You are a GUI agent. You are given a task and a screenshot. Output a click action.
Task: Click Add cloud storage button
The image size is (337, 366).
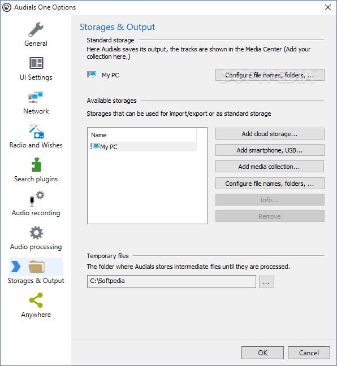pos(270,134)
